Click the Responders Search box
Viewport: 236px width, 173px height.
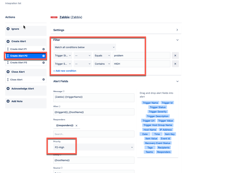[x=94, y=134]
